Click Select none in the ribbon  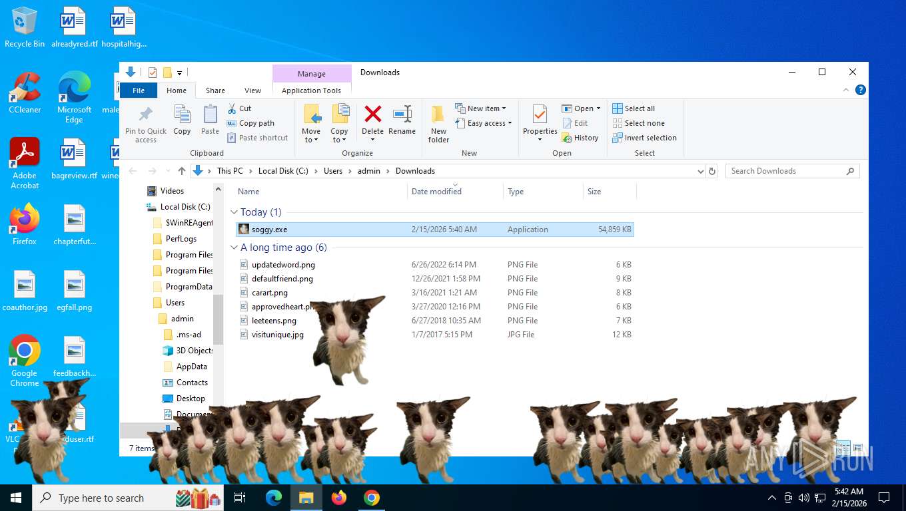[638, 123]
